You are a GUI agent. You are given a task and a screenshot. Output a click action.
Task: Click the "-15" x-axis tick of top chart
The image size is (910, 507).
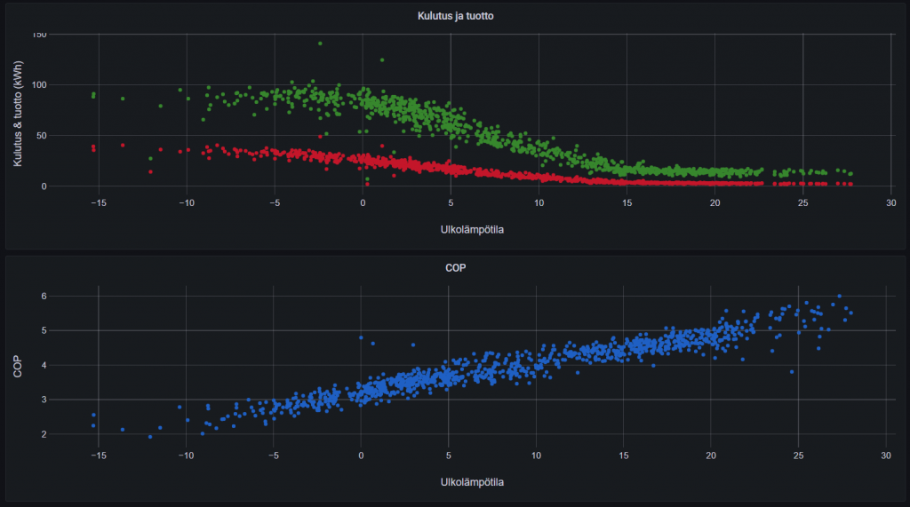point(98,202)
